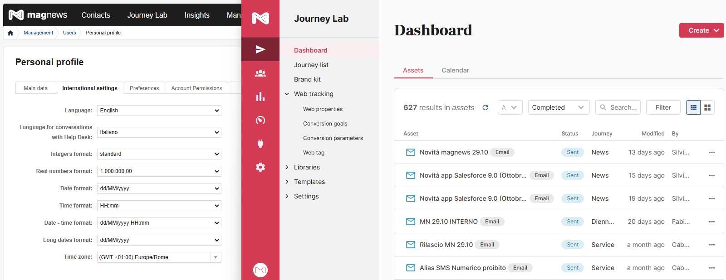The height and width of the screenshot is (280, 726).
Task: Open the bar chart Insights sidebar icon
Action: (260, 97)
